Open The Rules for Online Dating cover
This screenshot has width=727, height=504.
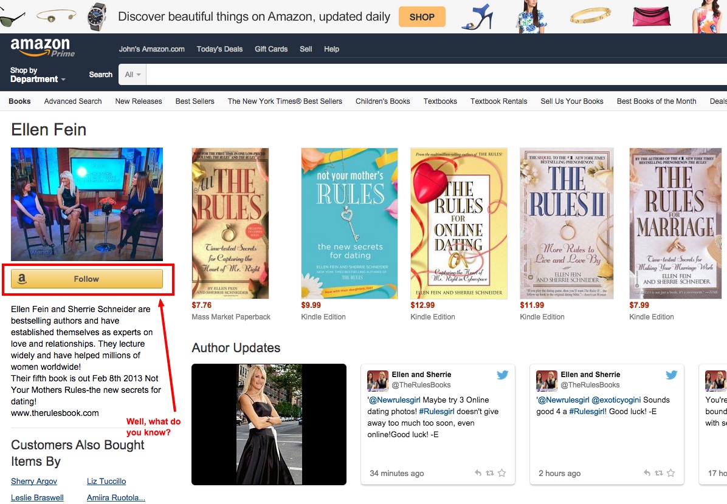(458, 223)
